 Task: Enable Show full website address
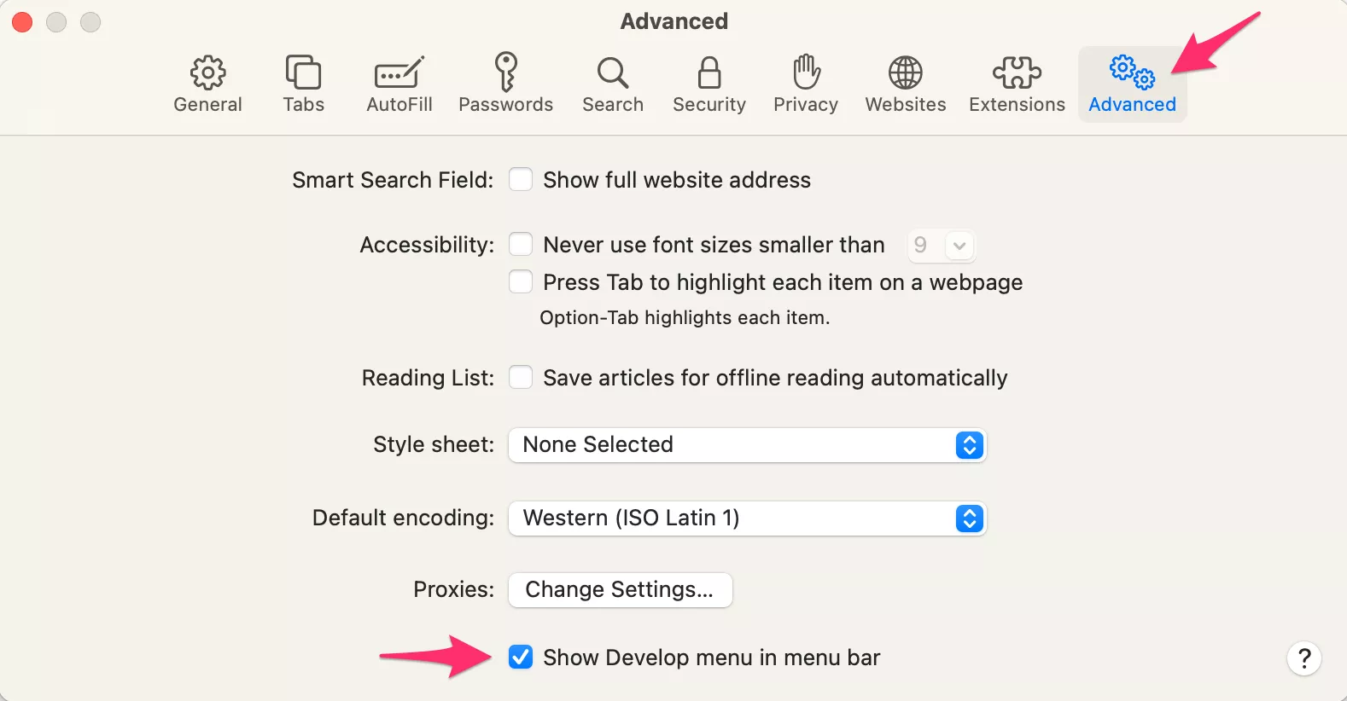pyautogui.click(x=521, y=180)
